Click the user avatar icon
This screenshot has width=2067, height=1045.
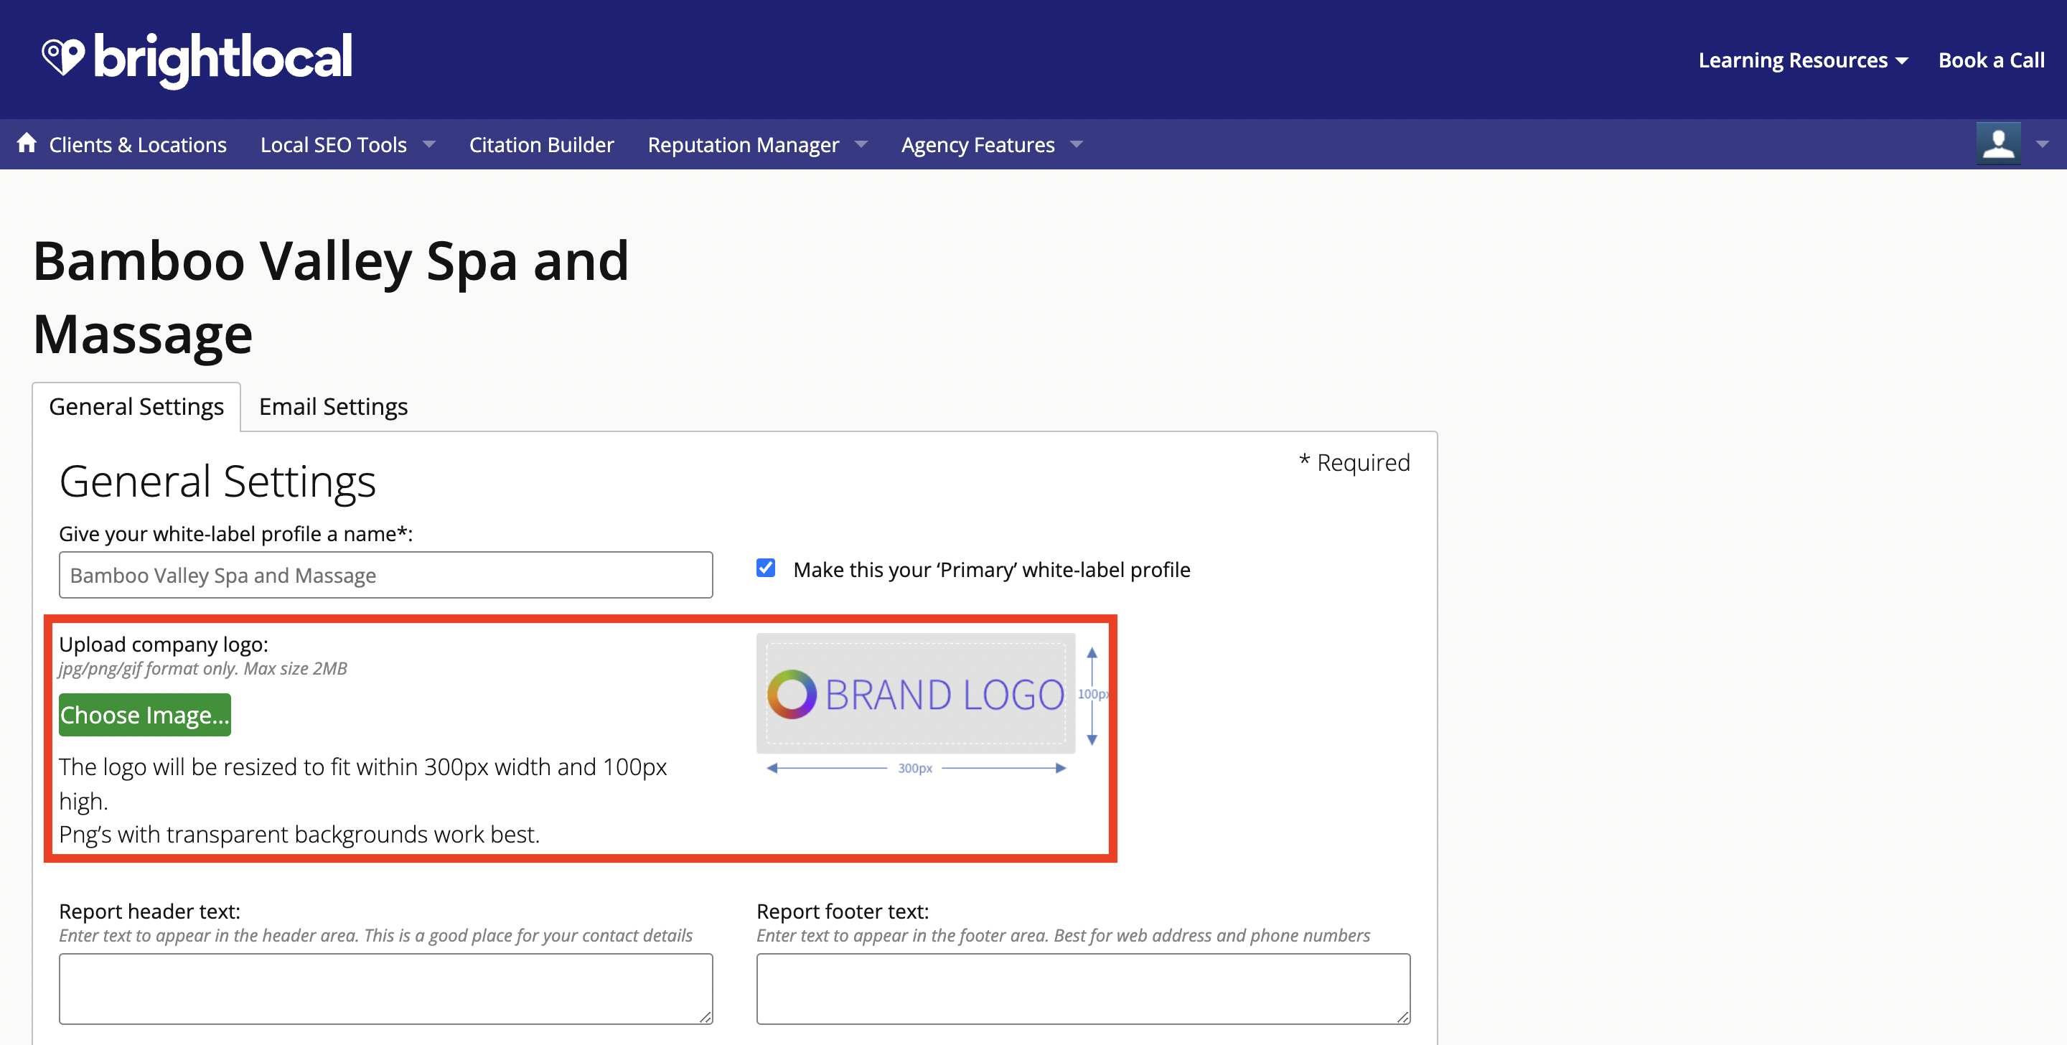(1998, 144)
